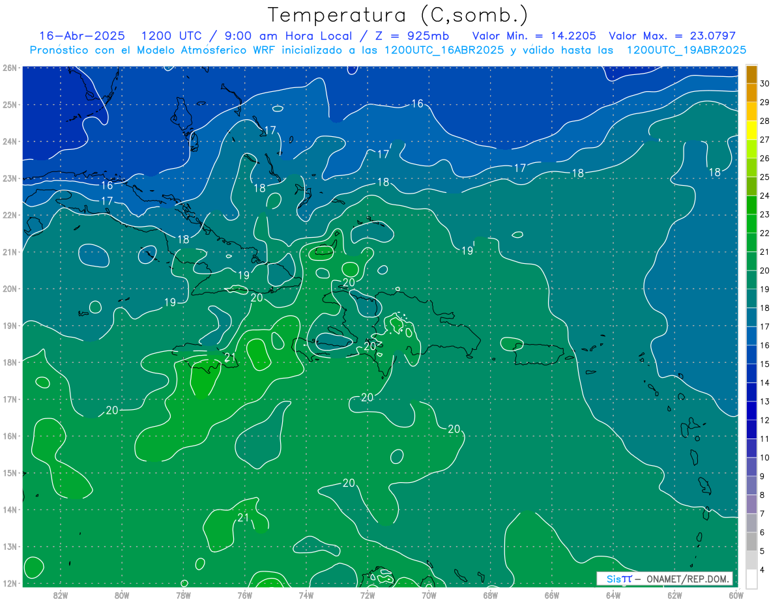Click the bright green colorbar segment between 23 and 24
Viewport: 782px width, 604px height.
[x=751, y=205]
